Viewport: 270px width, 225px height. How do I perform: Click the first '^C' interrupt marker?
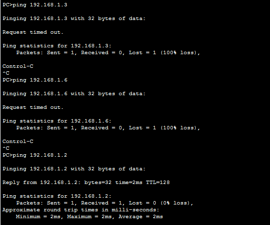click(6, 73)
